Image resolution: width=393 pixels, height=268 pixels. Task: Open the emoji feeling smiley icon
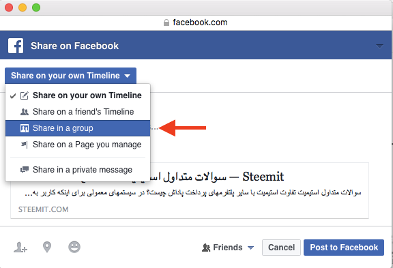[74, 247]
